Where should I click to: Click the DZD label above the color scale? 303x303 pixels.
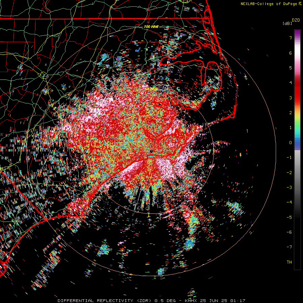[x=296, y=20]
